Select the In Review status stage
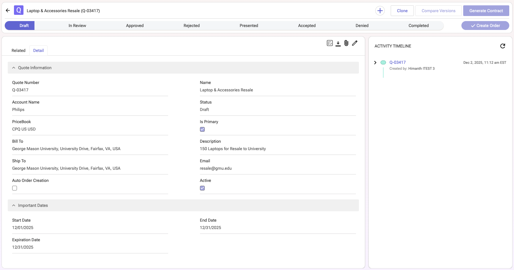The image size is (514, 270). point(77,26)
